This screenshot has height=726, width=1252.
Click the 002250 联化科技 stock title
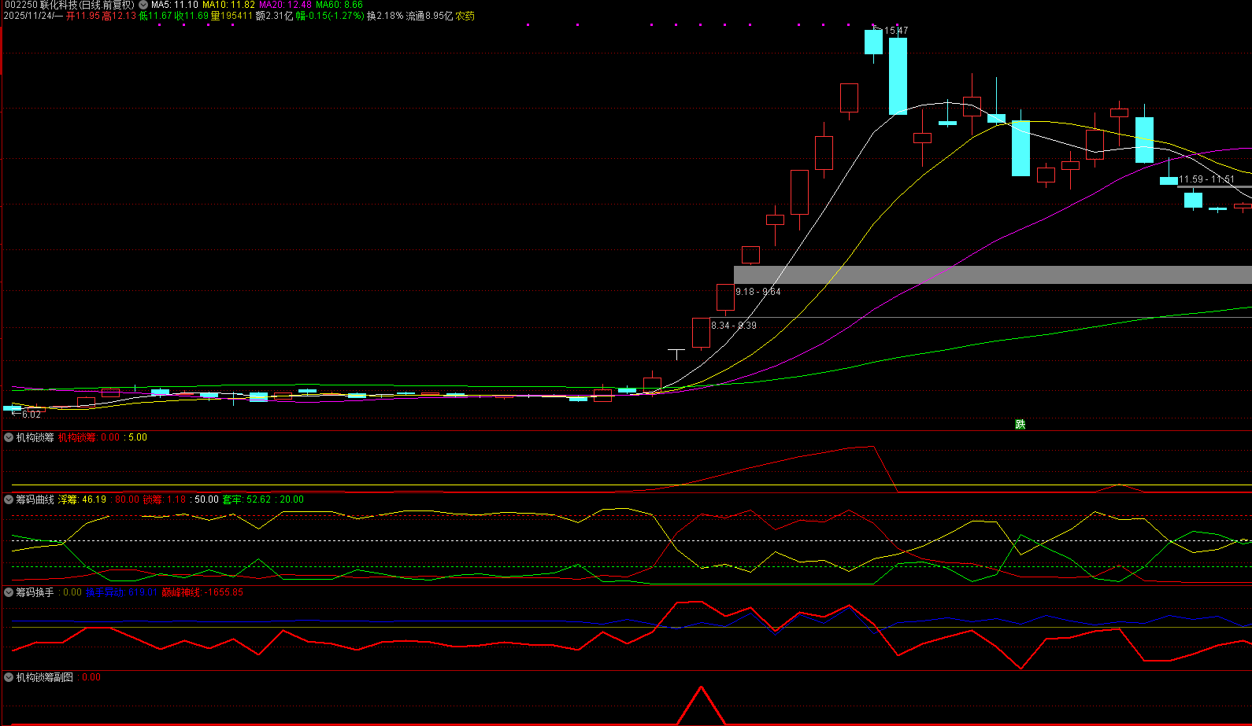pos(69,5)
